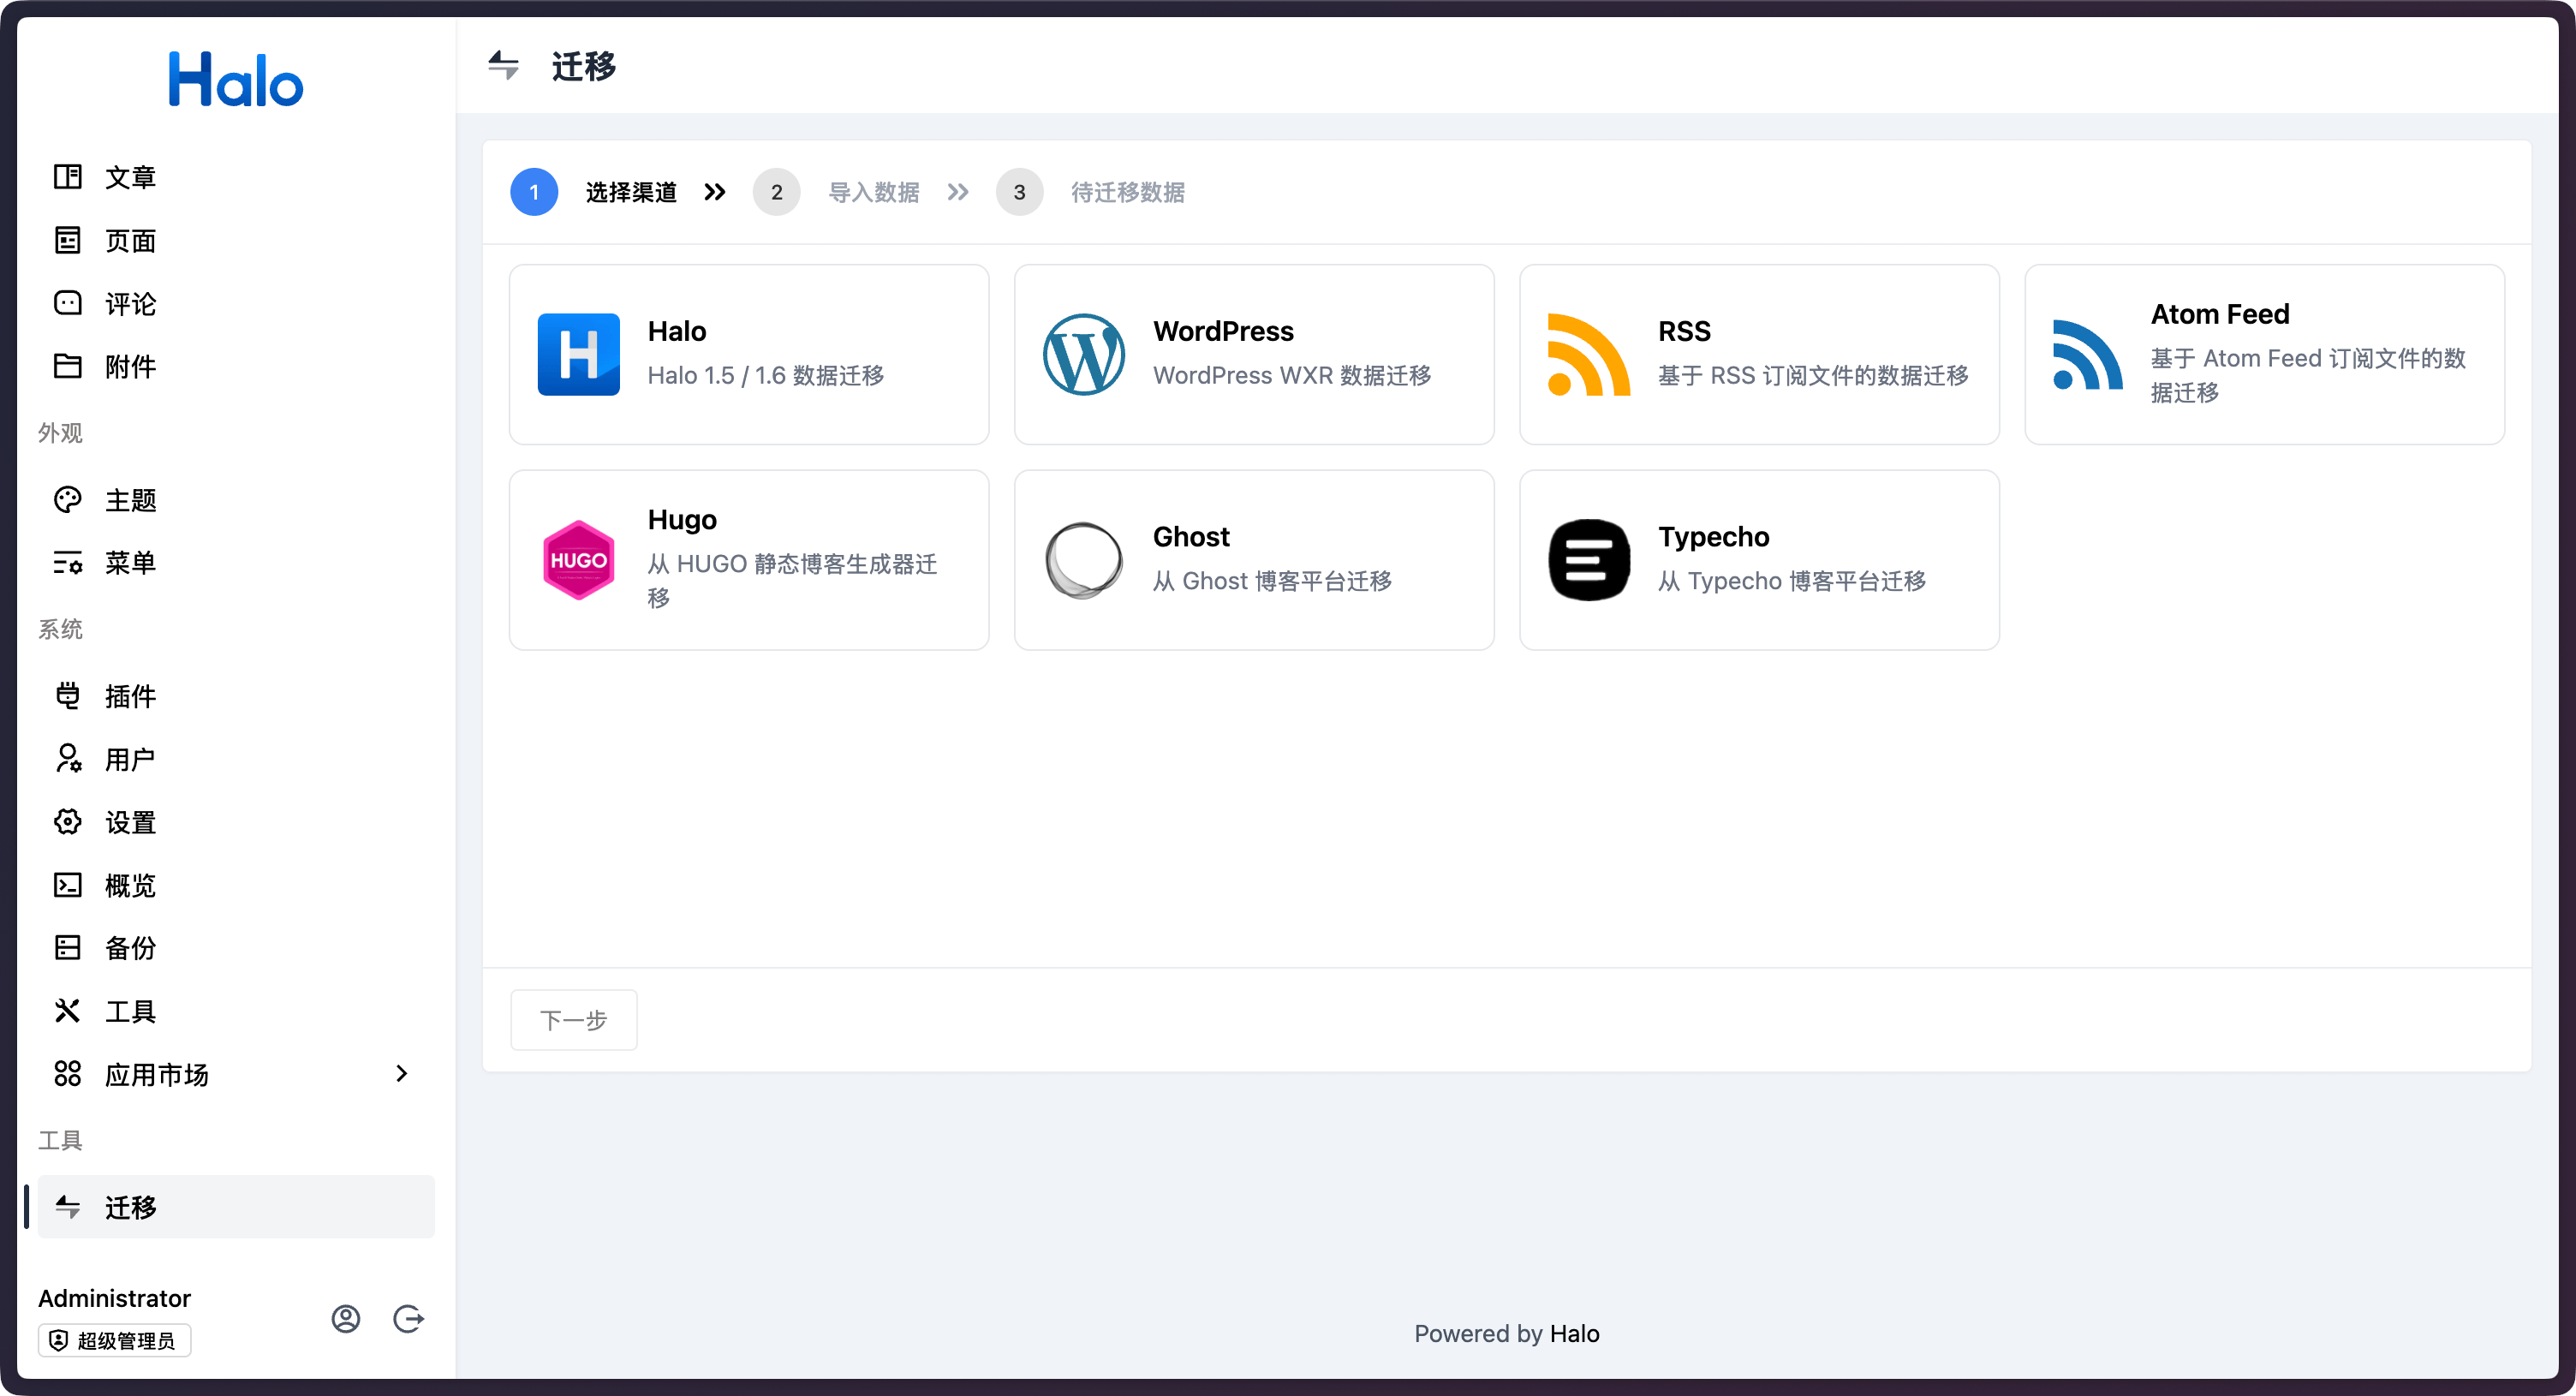Click the logout icon next to Administrator
The image size is (2576, 1396).
tap(409, 1318)
